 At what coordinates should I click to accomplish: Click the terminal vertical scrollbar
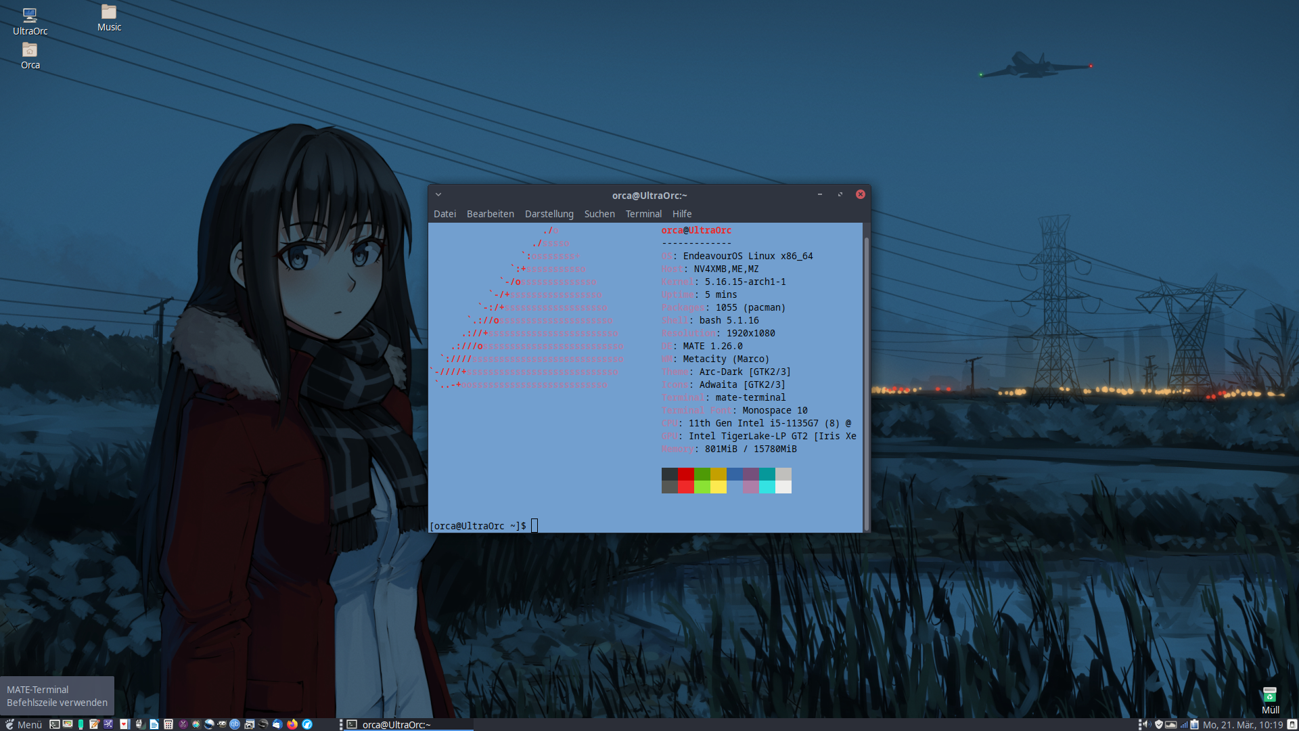[867, 382]
